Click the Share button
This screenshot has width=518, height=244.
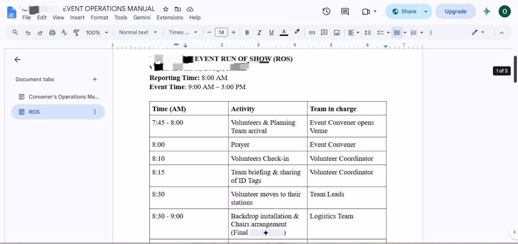[x=404, y=12]
